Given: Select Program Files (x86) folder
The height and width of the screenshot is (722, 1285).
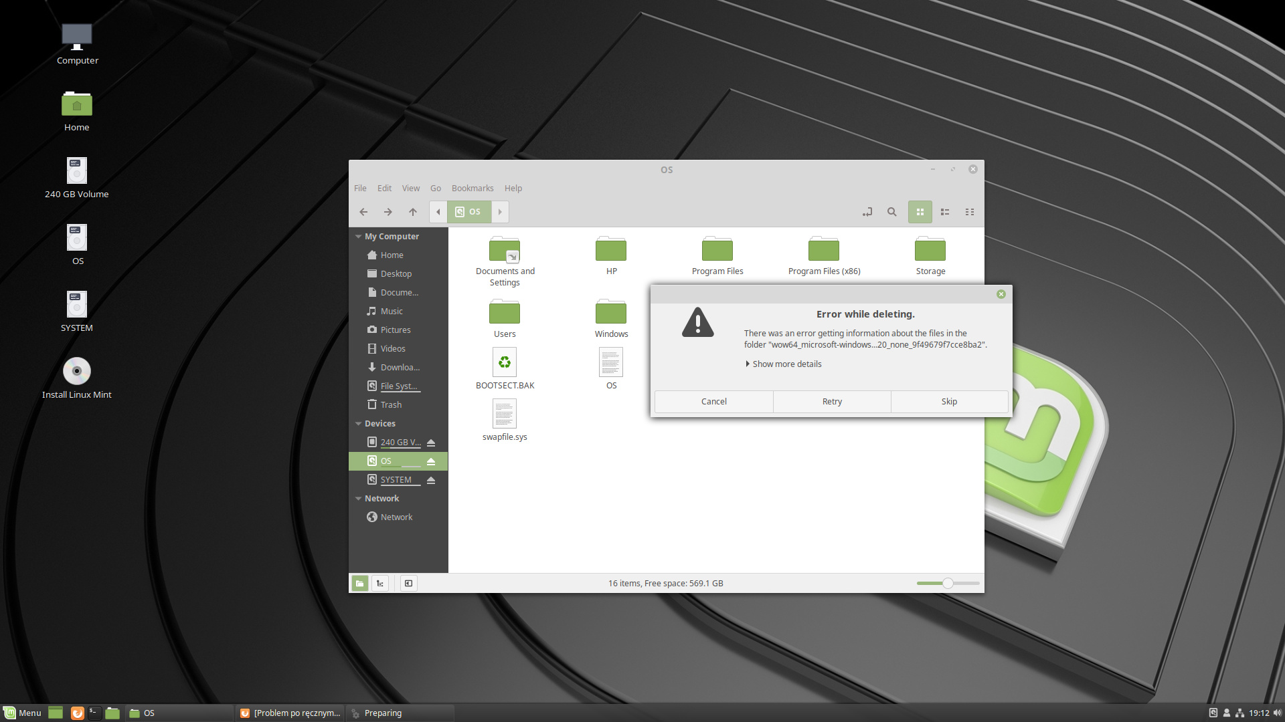Looking at the screenshot, I should (x=824, y=256).
